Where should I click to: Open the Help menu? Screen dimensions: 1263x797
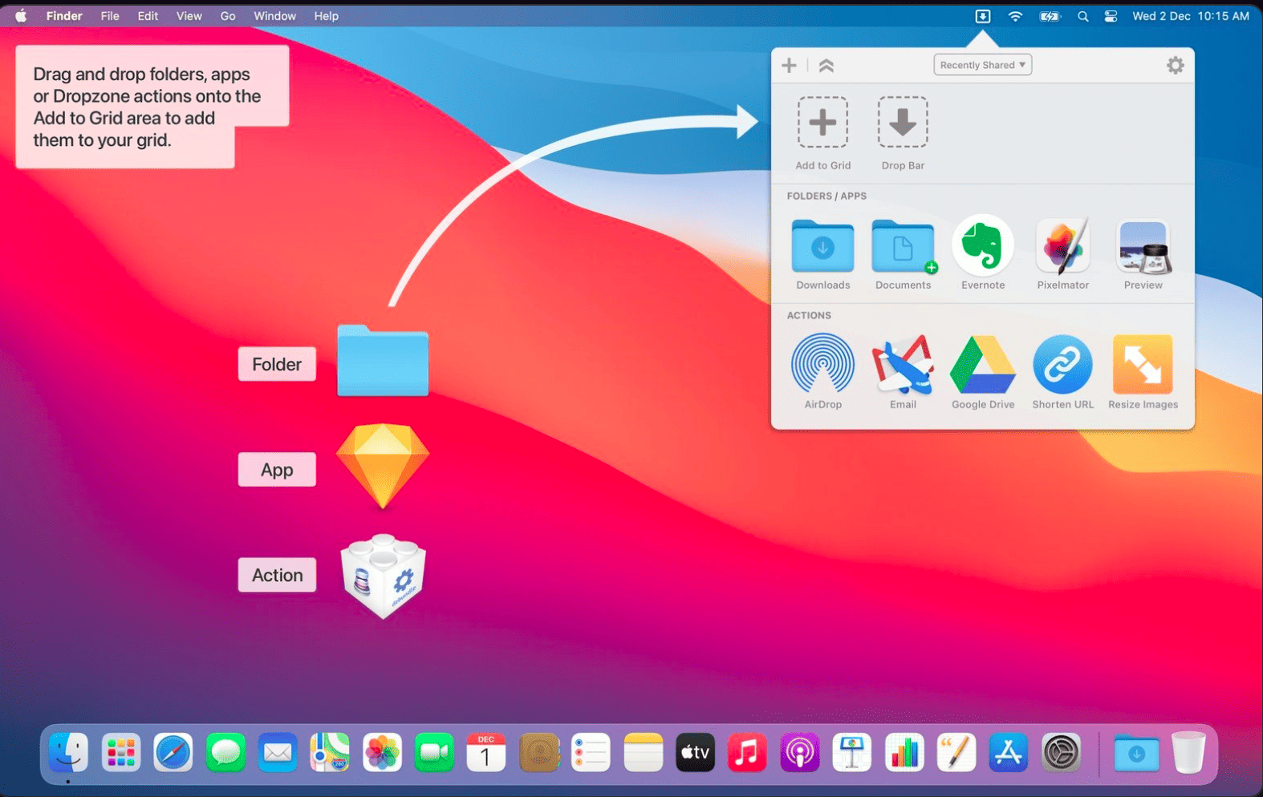[x=326, y=16]
